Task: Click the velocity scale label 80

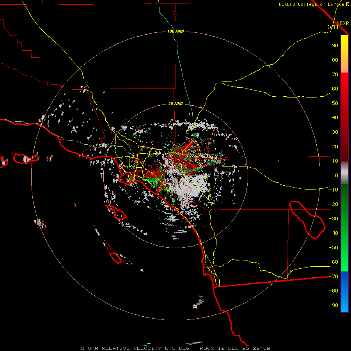Action: click(x=335, y=60)
